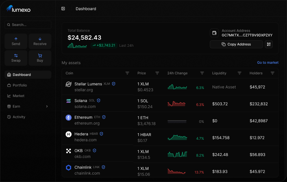Image resolution: width=287 pixels, height=182 pixels.
Task: Open the Buy action
Action: [x=40, y=58]
